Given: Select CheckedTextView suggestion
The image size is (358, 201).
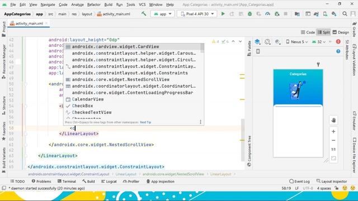Looking at the screenshot, I should [x=132, y=112].
